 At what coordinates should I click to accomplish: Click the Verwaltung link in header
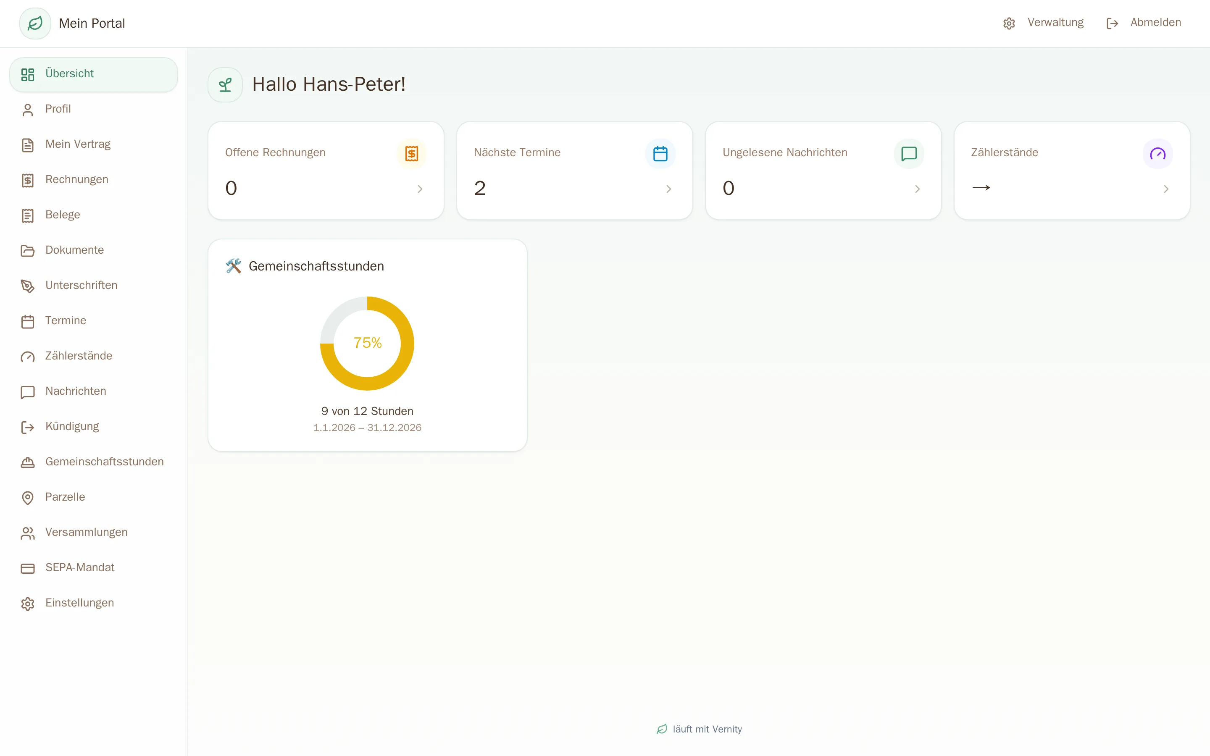click(1044, 23)
